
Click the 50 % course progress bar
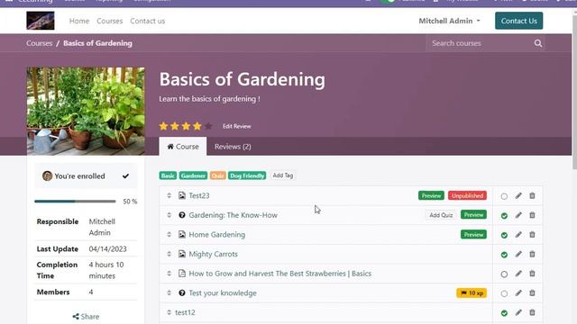pyautogui.click(x=75, y=202)
